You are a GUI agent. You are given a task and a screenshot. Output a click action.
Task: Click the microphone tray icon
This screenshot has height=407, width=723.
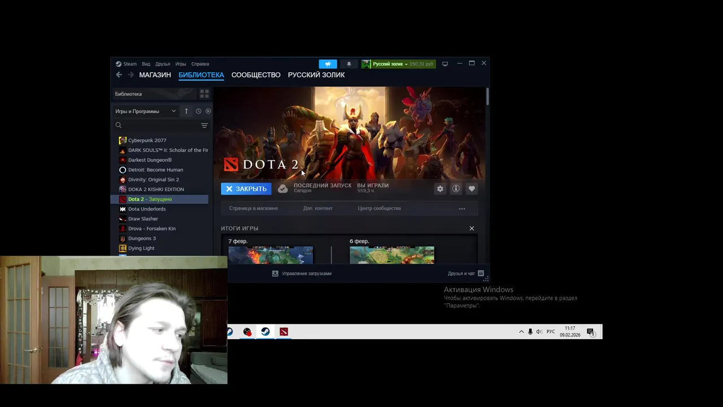530,332
